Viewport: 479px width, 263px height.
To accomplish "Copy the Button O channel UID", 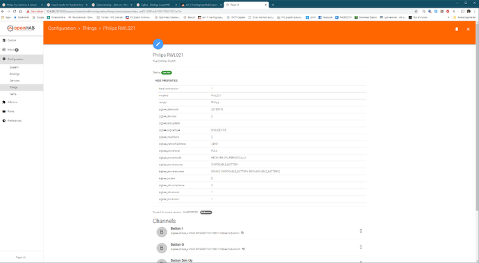I will click(x=244, y=248).
